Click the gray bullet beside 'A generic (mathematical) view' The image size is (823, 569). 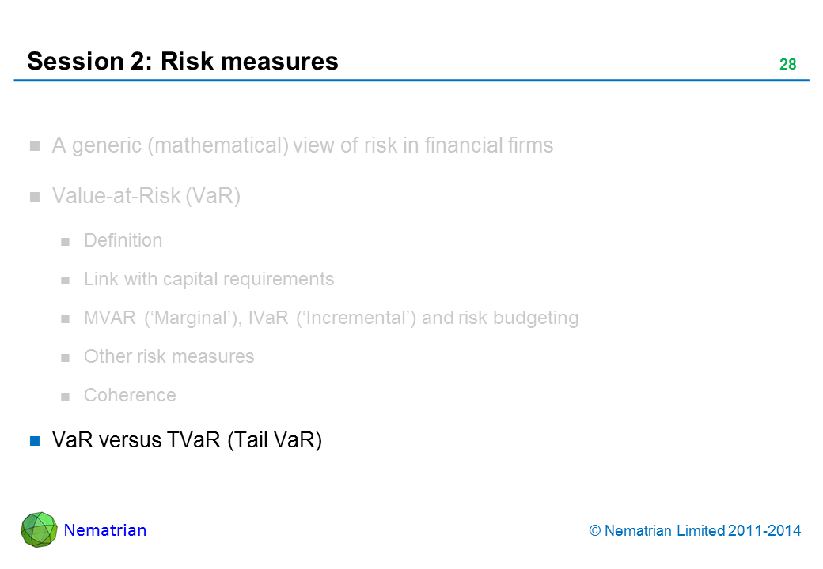point(35,146)
